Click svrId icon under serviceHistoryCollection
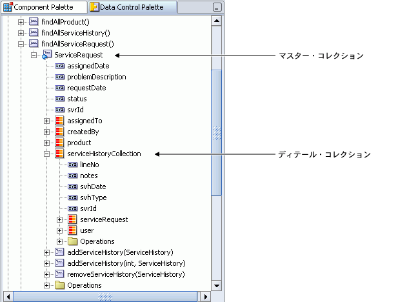Screen dimensions: 418x302 click(72, 208)
